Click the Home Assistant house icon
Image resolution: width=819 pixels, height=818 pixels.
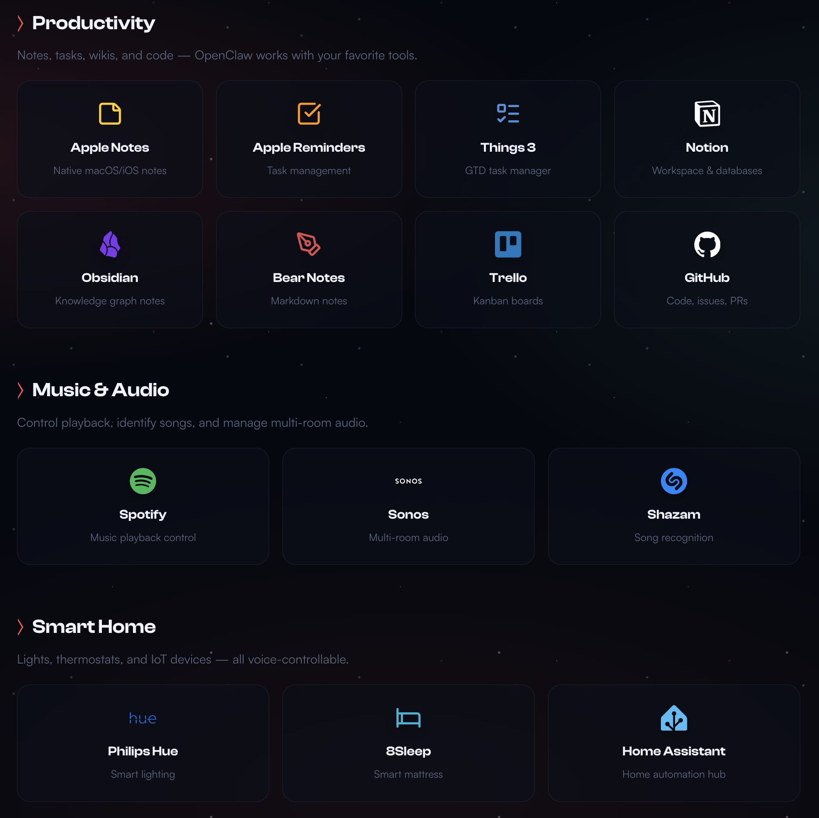[x=674, y=718]
